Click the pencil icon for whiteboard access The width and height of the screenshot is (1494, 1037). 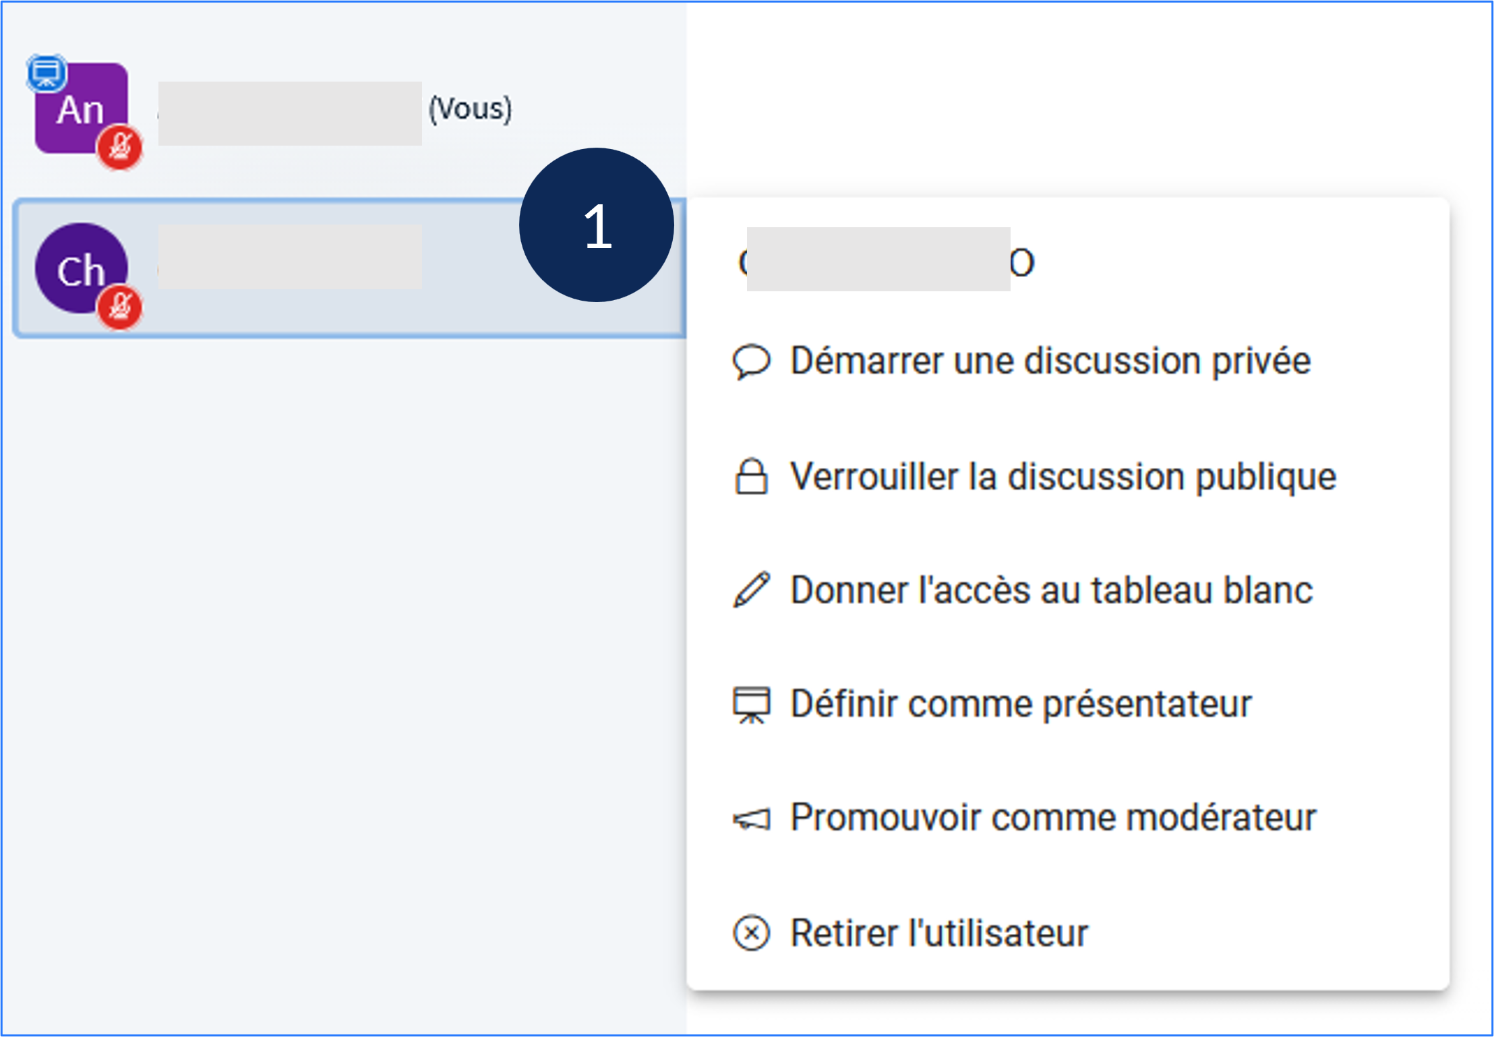(x=751, y=590)
